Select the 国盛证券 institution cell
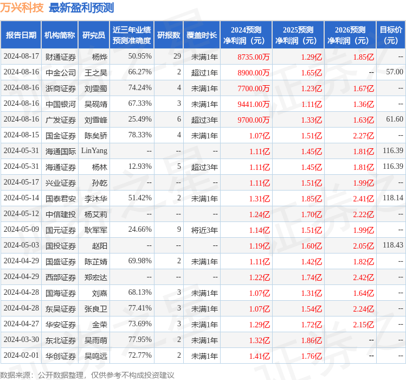 61,262
